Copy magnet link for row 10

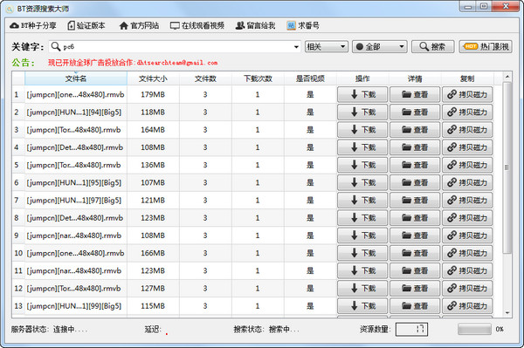[x=467, y=253]
